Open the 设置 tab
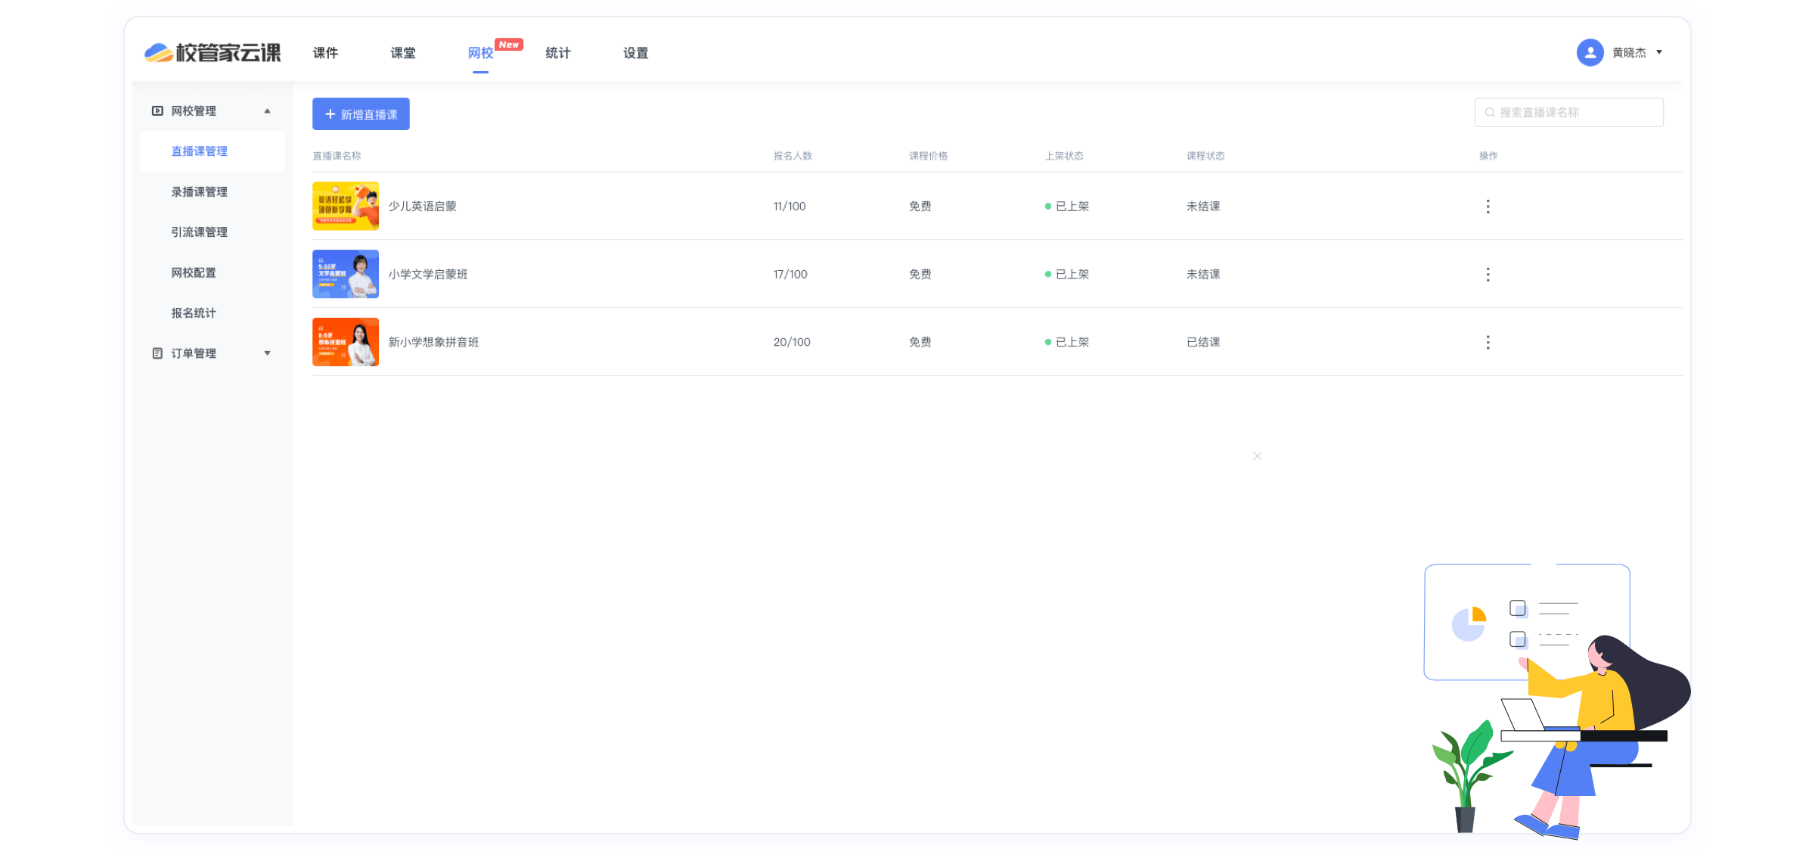The width and height of the screenshot is (1815, 861). coord(636,53)
